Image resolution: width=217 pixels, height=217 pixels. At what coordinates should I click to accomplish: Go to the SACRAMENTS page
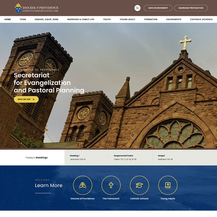174,19
